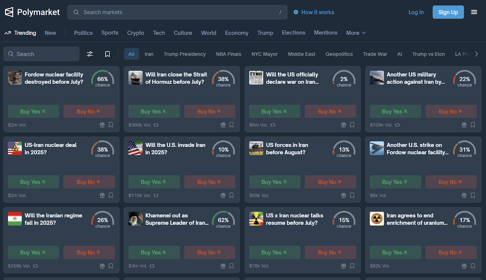This screenshot has width=486, height=280.
Task: Filter by the NBA Finals tag
Action: (x=228, y=54)
